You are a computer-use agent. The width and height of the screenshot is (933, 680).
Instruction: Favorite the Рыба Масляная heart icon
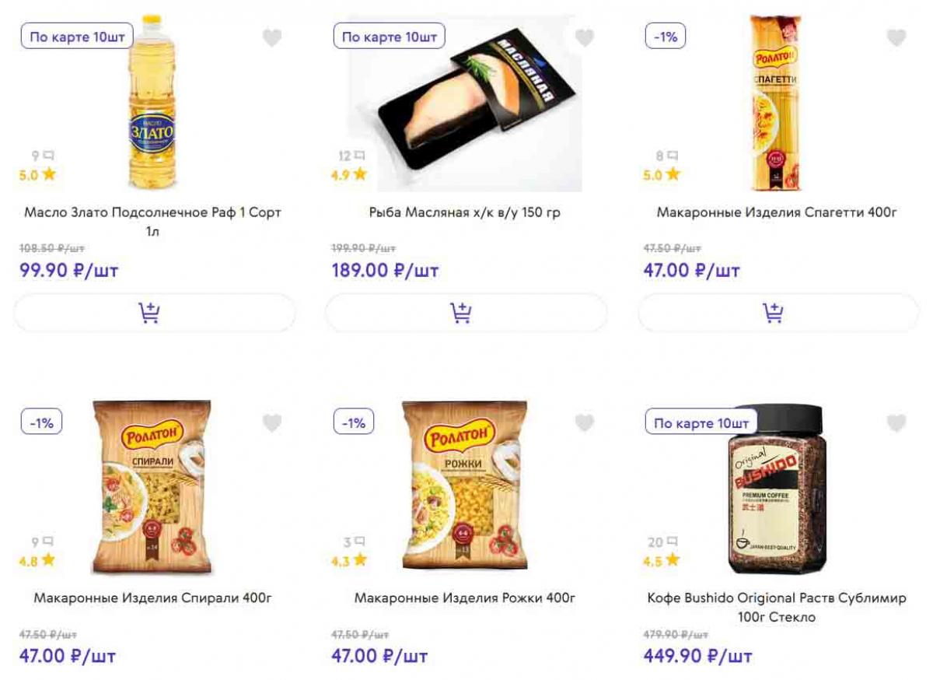(x=584, y=38)
